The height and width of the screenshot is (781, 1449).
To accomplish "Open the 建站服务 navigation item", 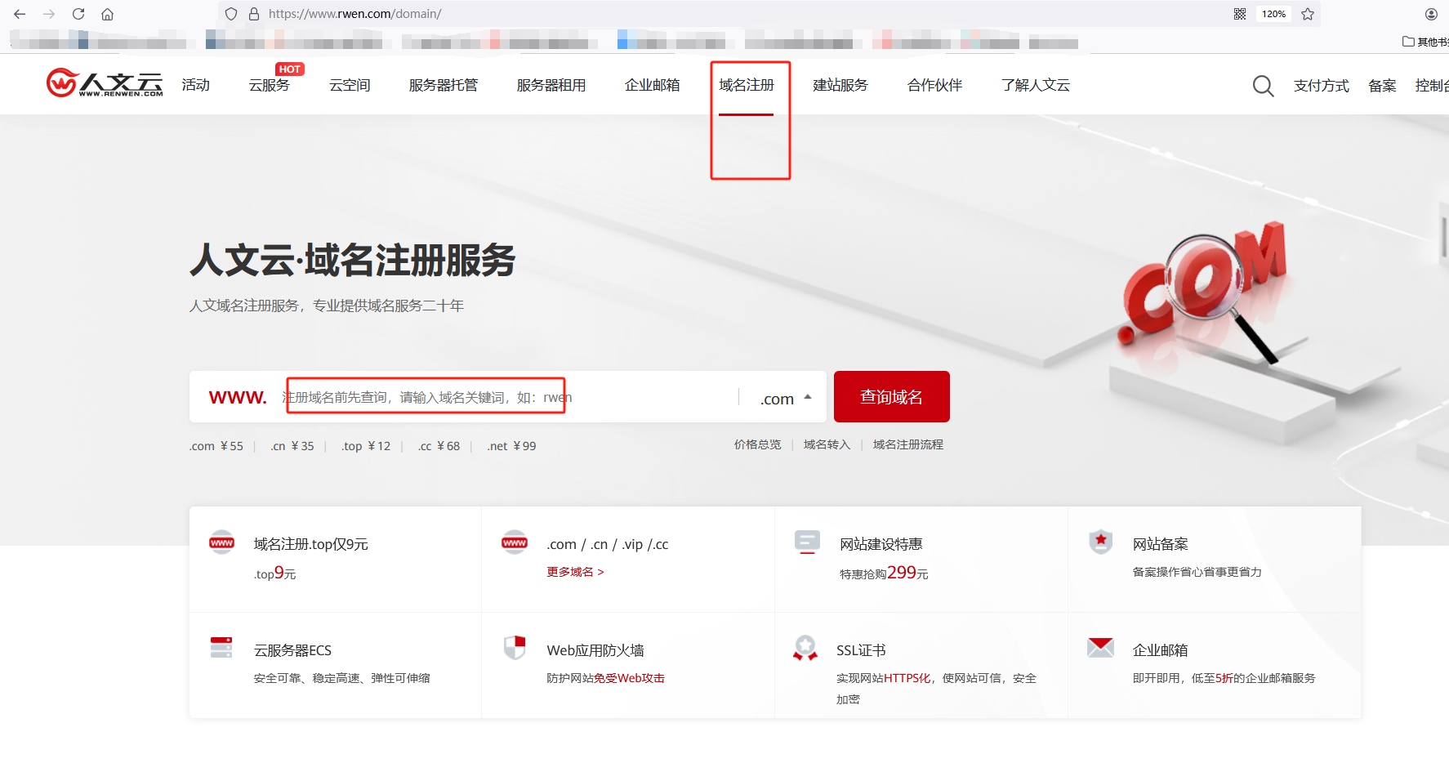I will [x=840, y=85].
